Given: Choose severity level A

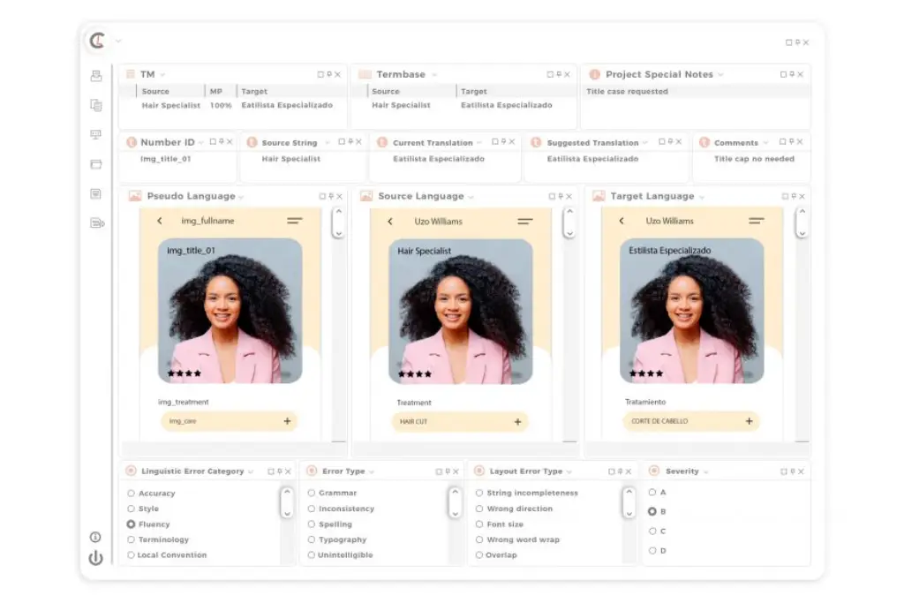Looking at the screenshot, I should [x=652, y=493].
